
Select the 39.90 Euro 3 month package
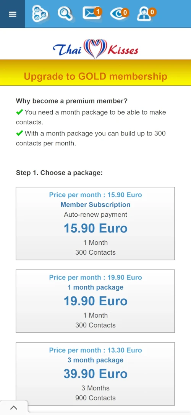tap(95, 374)
